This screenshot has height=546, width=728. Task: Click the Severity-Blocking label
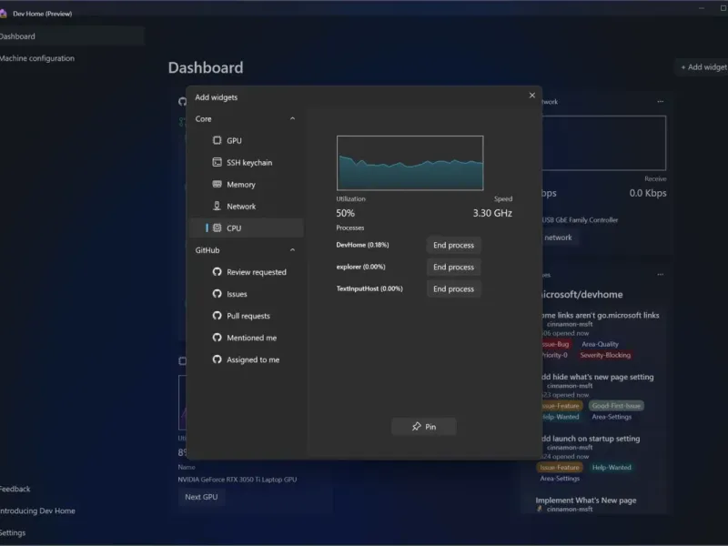pyautogui.click(x=605, y=355)
